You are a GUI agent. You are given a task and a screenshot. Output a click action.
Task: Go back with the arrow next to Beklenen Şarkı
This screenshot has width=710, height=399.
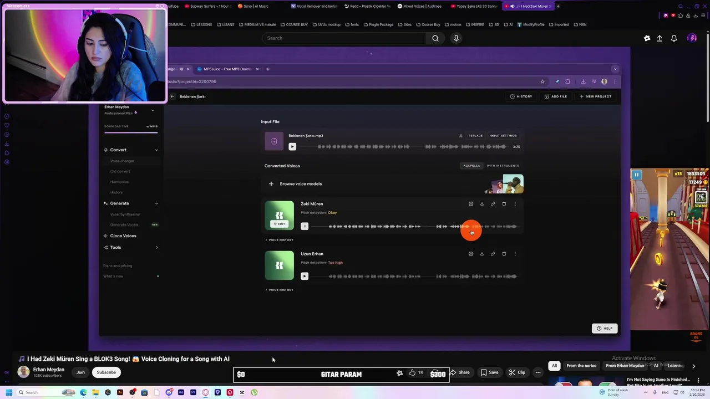tap(173, 96)
